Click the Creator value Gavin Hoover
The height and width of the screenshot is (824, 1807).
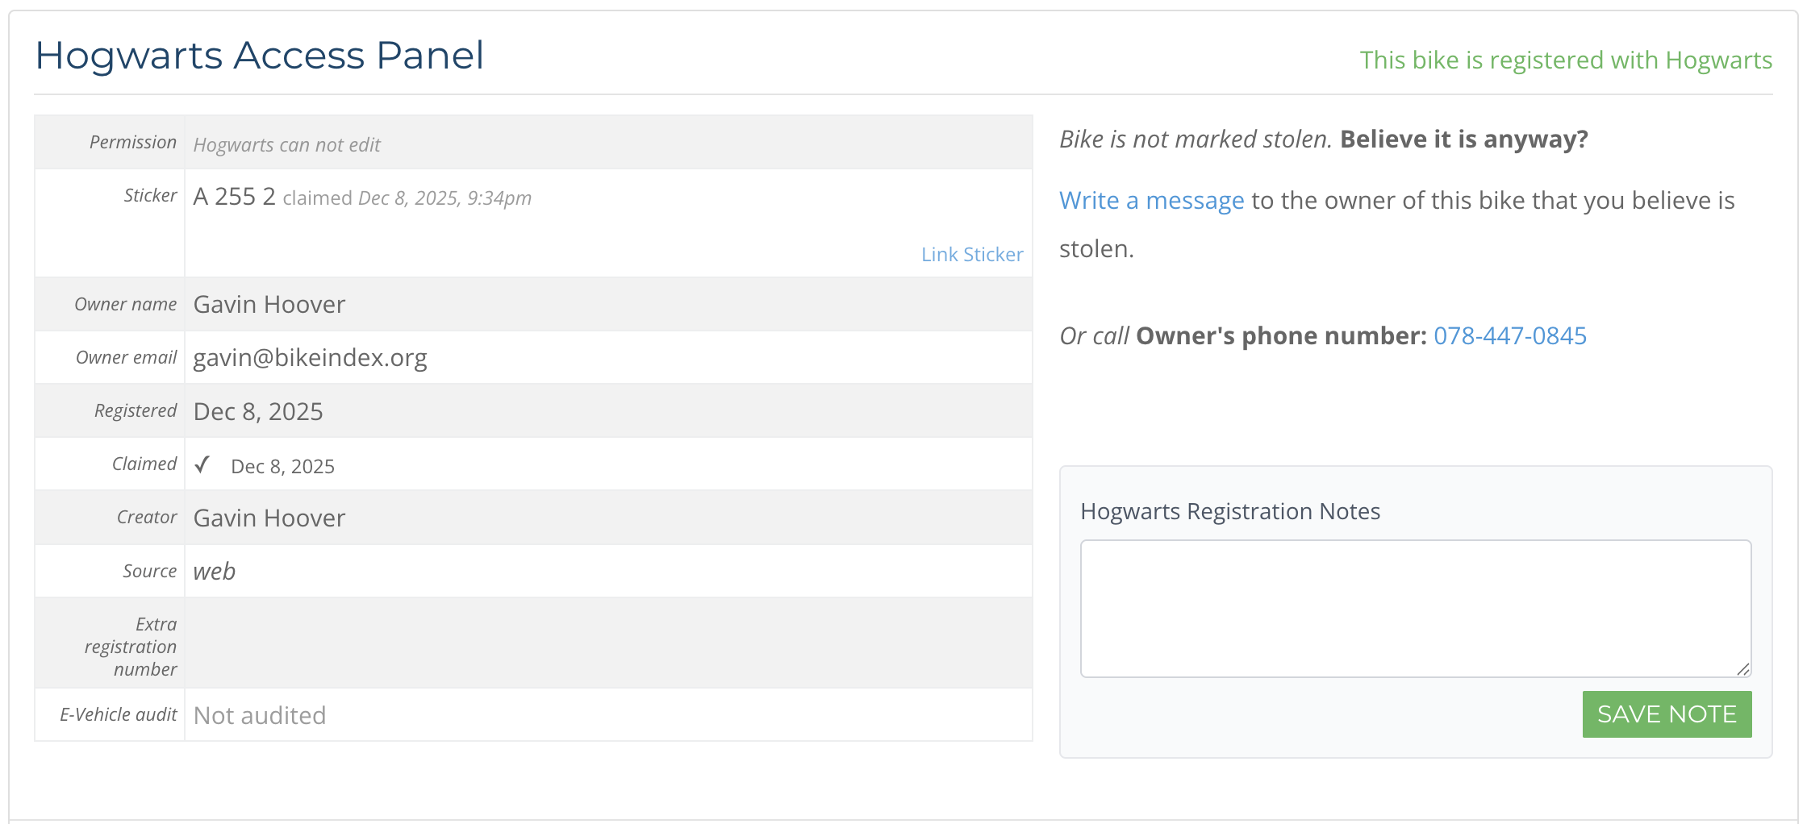pos(269,518)
